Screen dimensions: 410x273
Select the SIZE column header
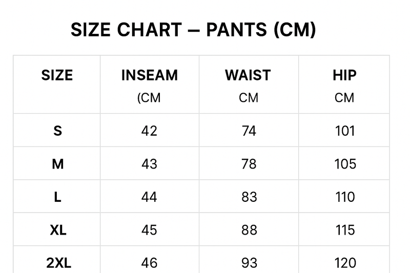coord(57,75)
